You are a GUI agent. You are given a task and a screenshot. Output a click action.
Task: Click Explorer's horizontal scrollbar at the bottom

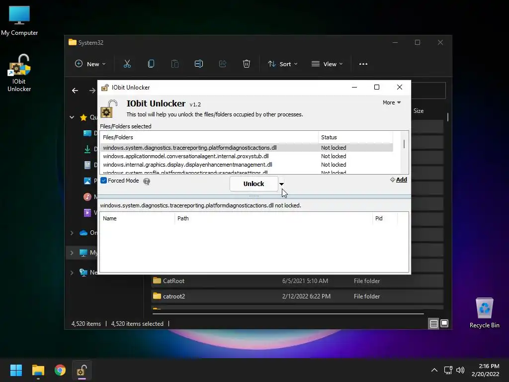(288, 313)
